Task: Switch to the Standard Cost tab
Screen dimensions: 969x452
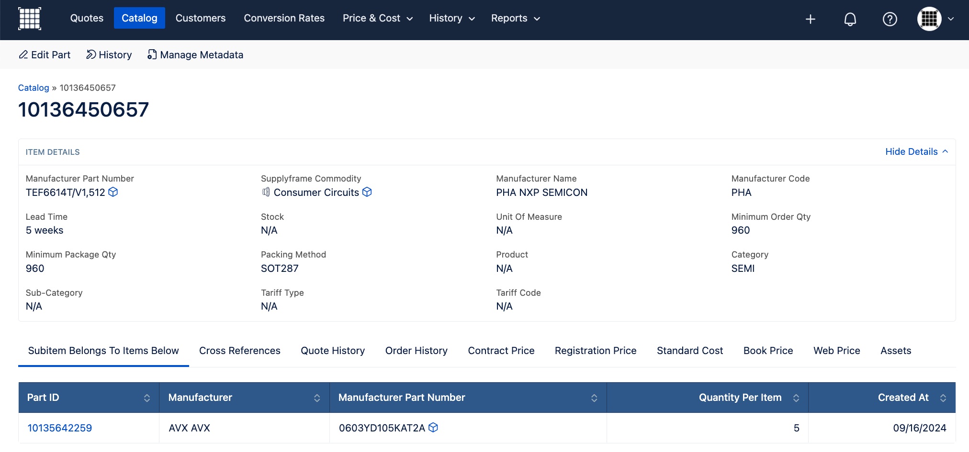Action: (x=690, y=351)
